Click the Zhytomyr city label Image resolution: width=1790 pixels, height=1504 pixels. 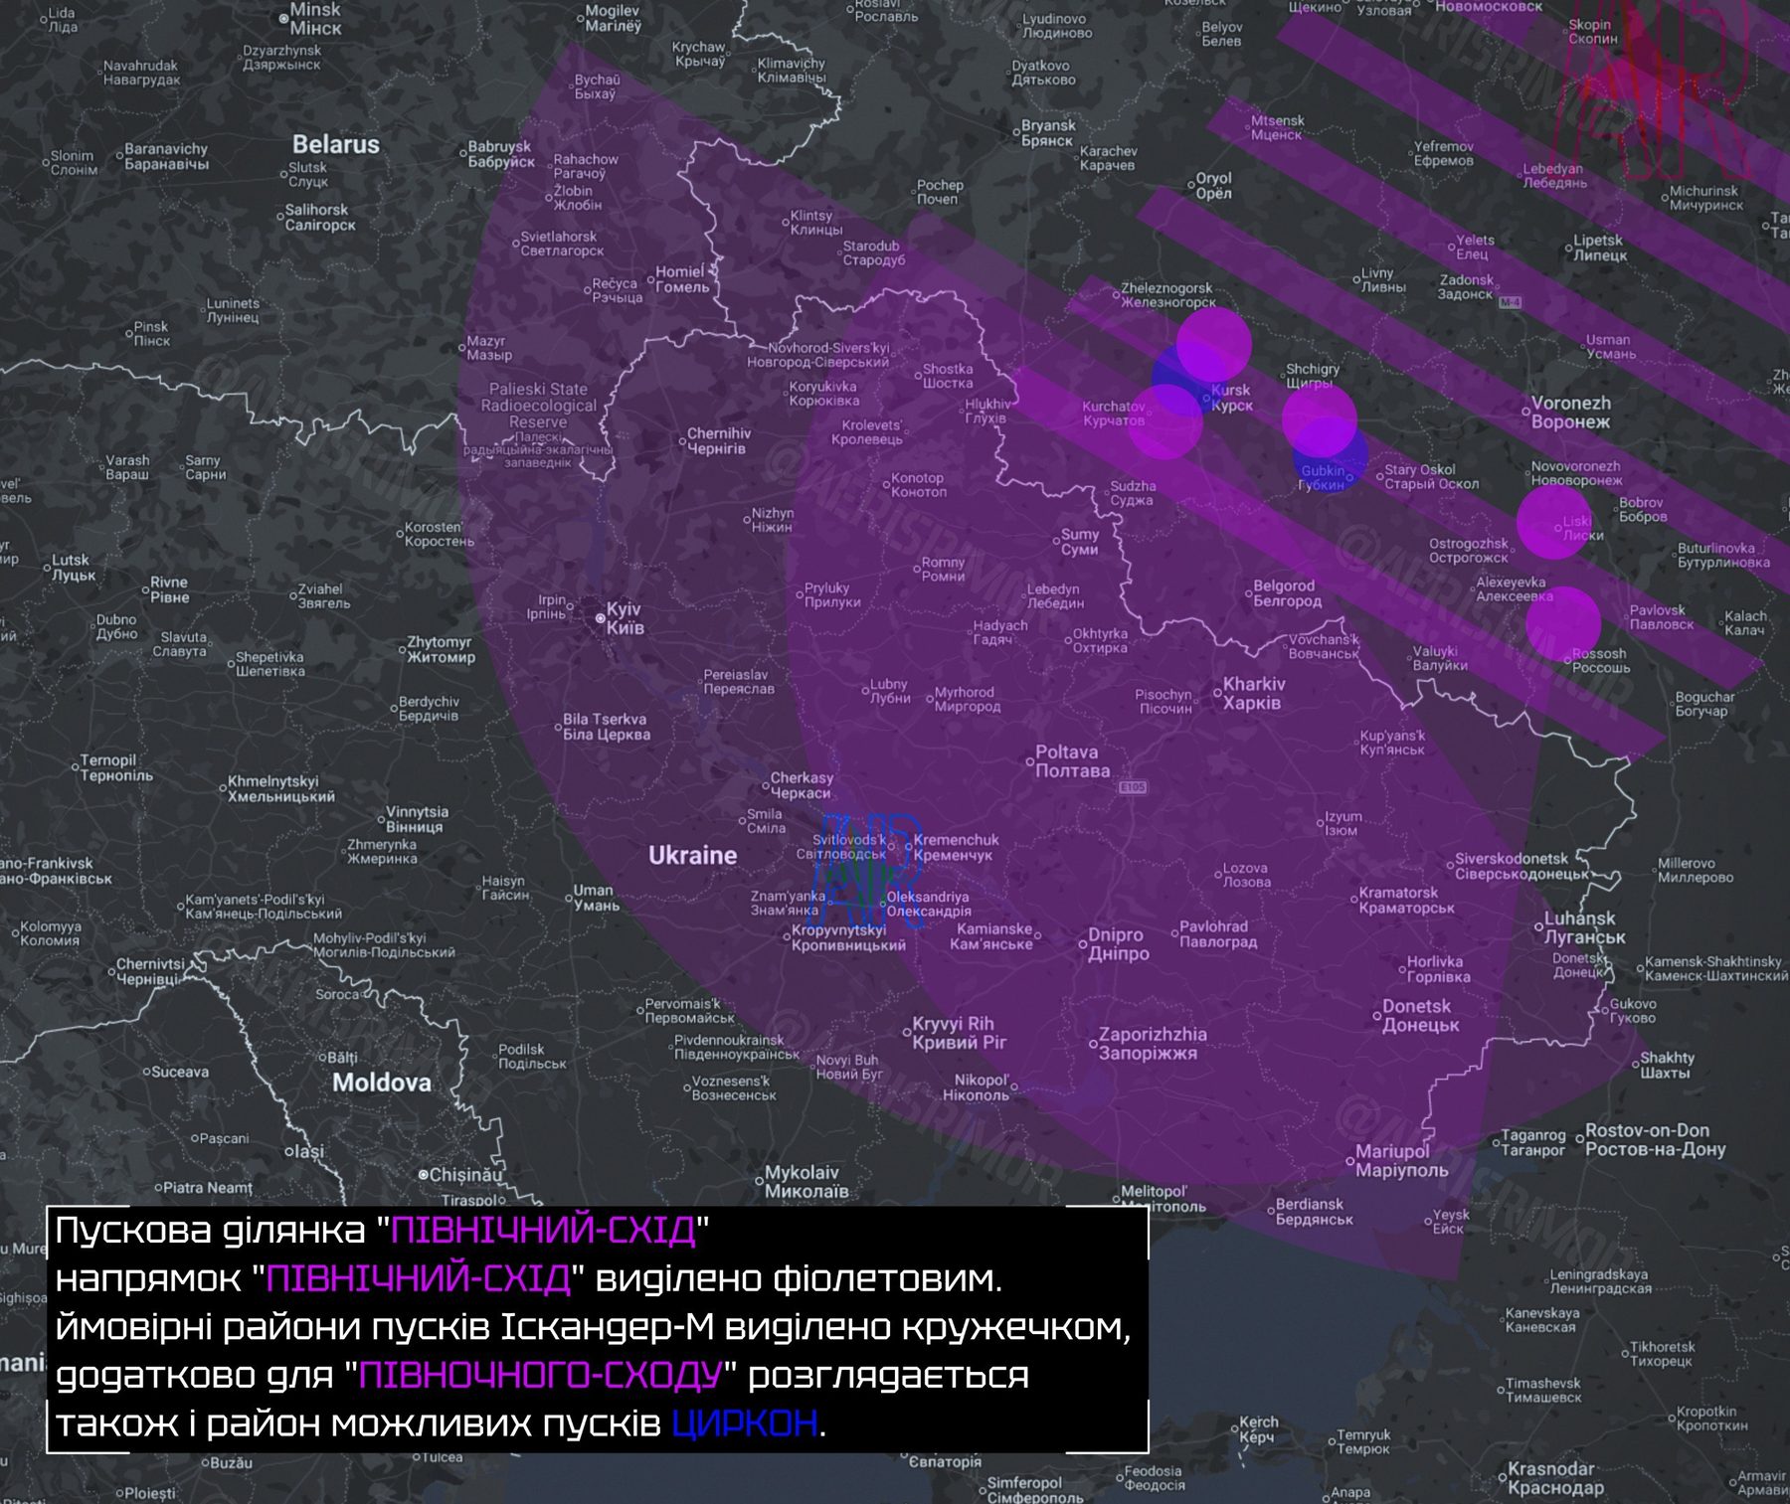pos(441,649)
